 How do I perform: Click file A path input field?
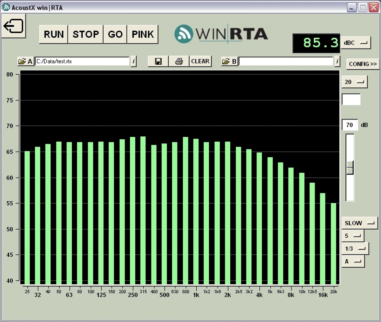coord(82,61)
